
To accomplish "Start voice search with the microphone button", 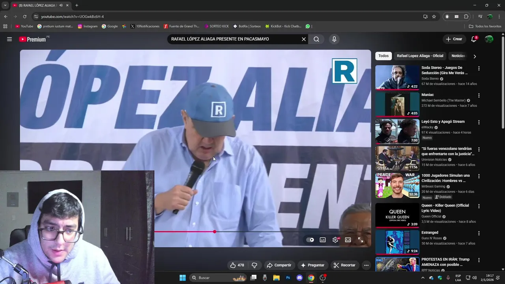I will 334,39.
